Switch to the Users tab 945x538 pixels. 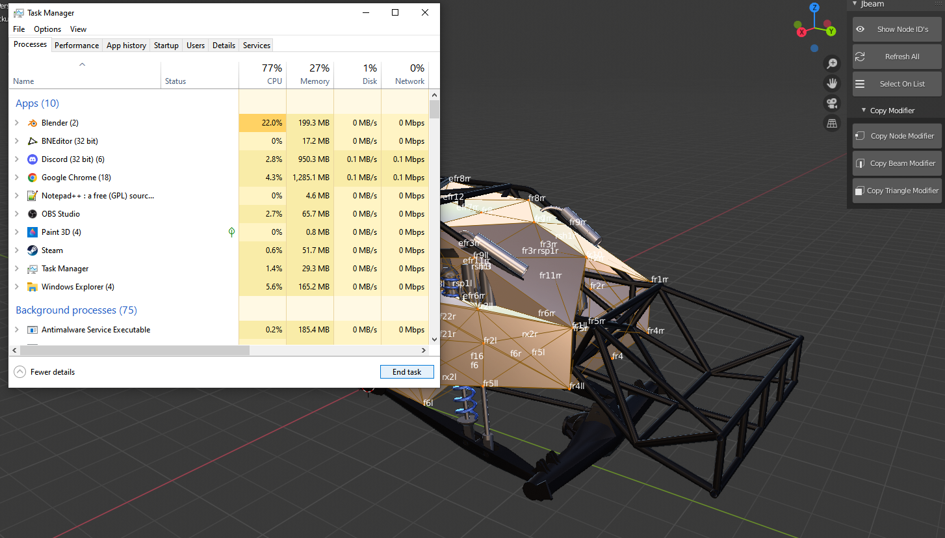(196, 46)
